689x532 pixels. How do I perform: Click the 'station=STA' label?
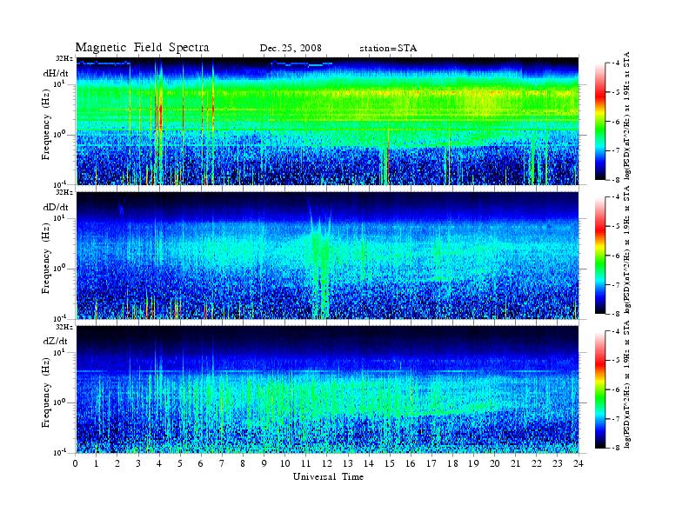[388, 48]
